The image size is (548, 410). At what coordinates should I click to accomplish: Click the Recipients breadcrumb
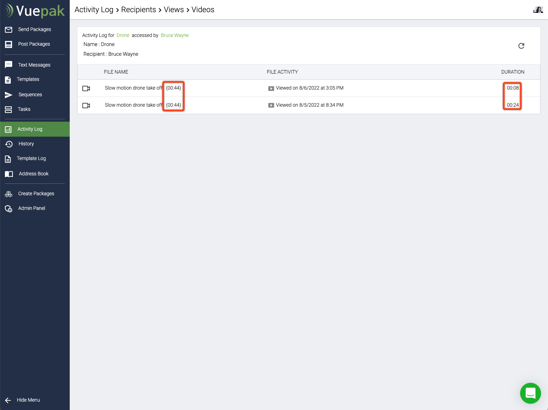point(138,10)
